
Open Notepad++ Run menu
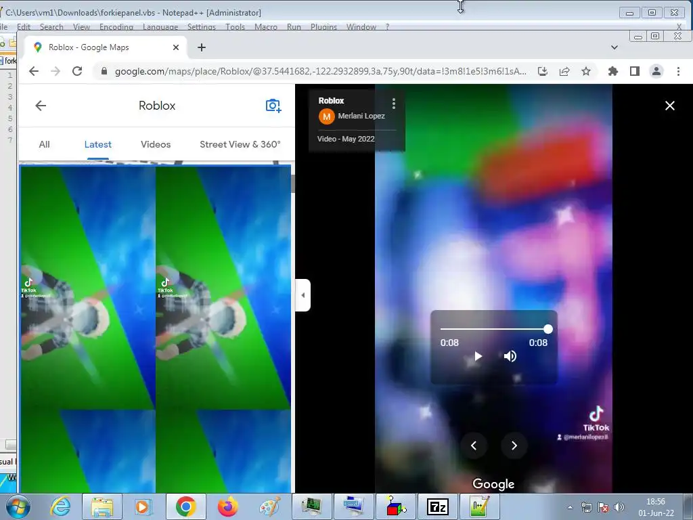click(294, 27)
